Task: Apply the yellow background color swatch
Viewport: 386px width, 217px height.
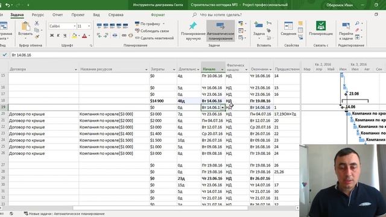Action: (74, 36)
